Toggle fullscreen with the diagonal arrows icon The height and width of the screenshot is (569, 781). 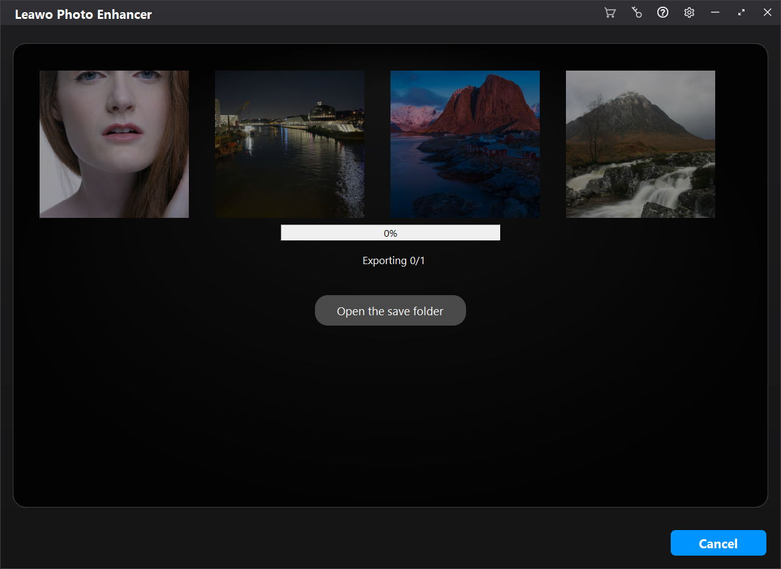pos(741,13)
